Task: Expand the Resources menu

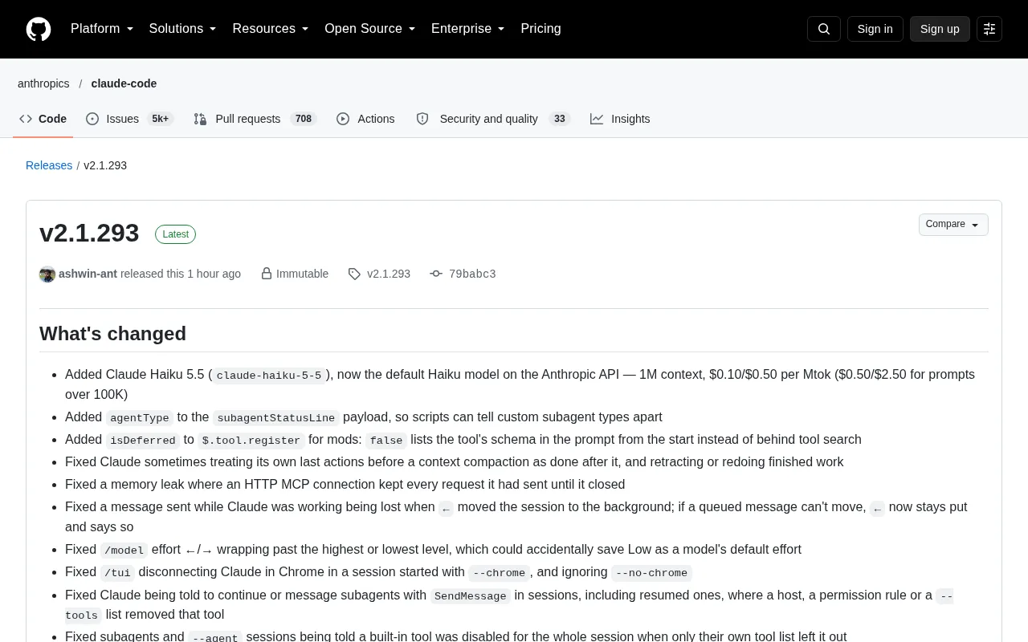Action: point(271,29)
